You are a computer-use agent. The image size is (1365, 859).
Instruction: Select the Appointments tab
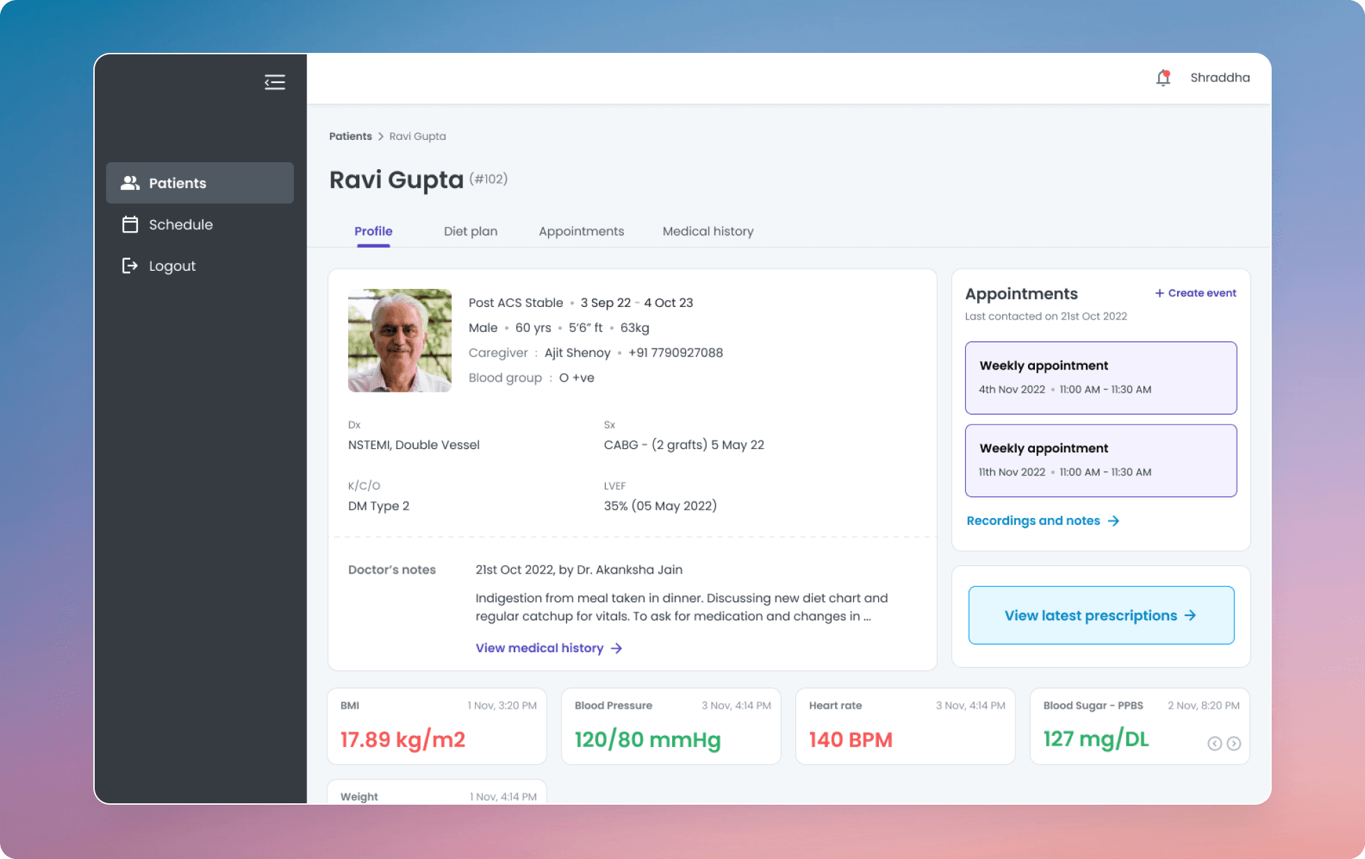[x=581, y=231]
